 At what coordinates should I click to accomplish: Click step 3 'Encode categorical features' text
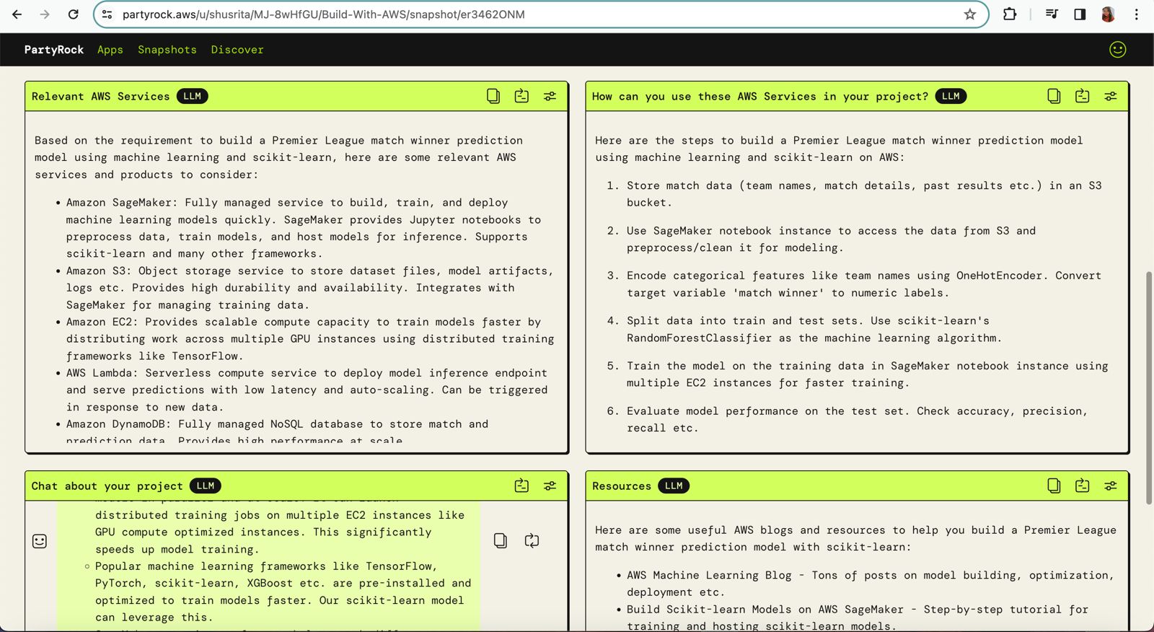pos(864,284)
